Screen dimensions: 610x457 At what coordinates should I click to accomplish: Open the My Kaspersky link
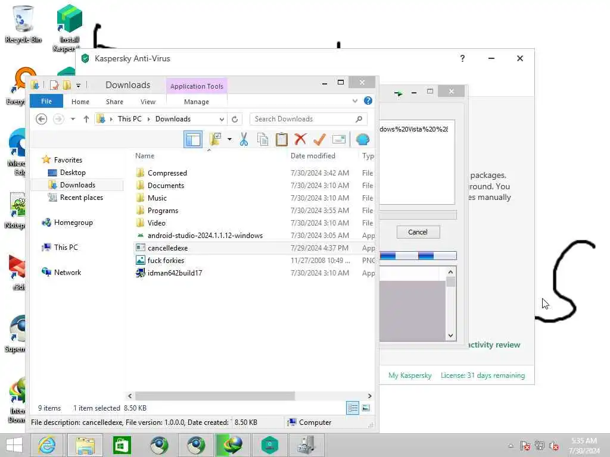(x=410, y=375)
